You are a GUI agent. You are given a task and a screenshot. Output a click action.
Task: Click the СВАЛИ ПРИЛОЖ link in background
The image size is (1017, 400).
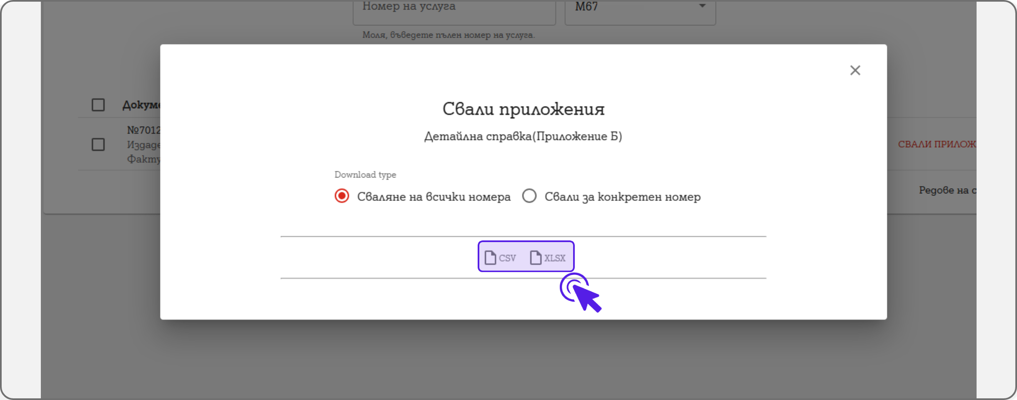(x=937, y=144)
